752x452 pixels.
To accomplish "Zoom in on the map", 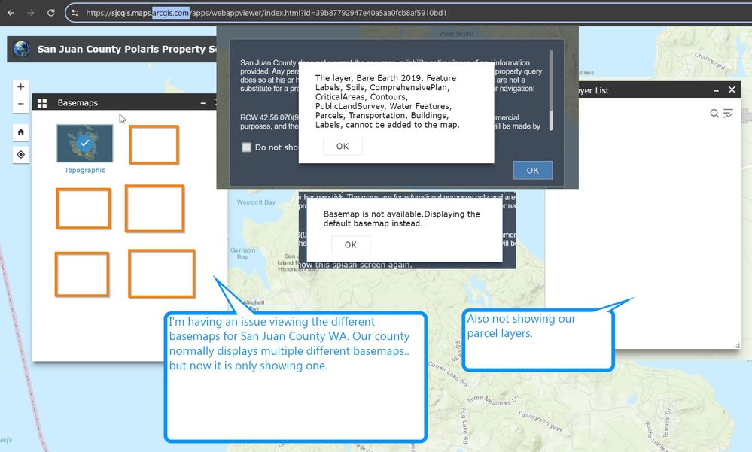I will [x=20, y=87].
